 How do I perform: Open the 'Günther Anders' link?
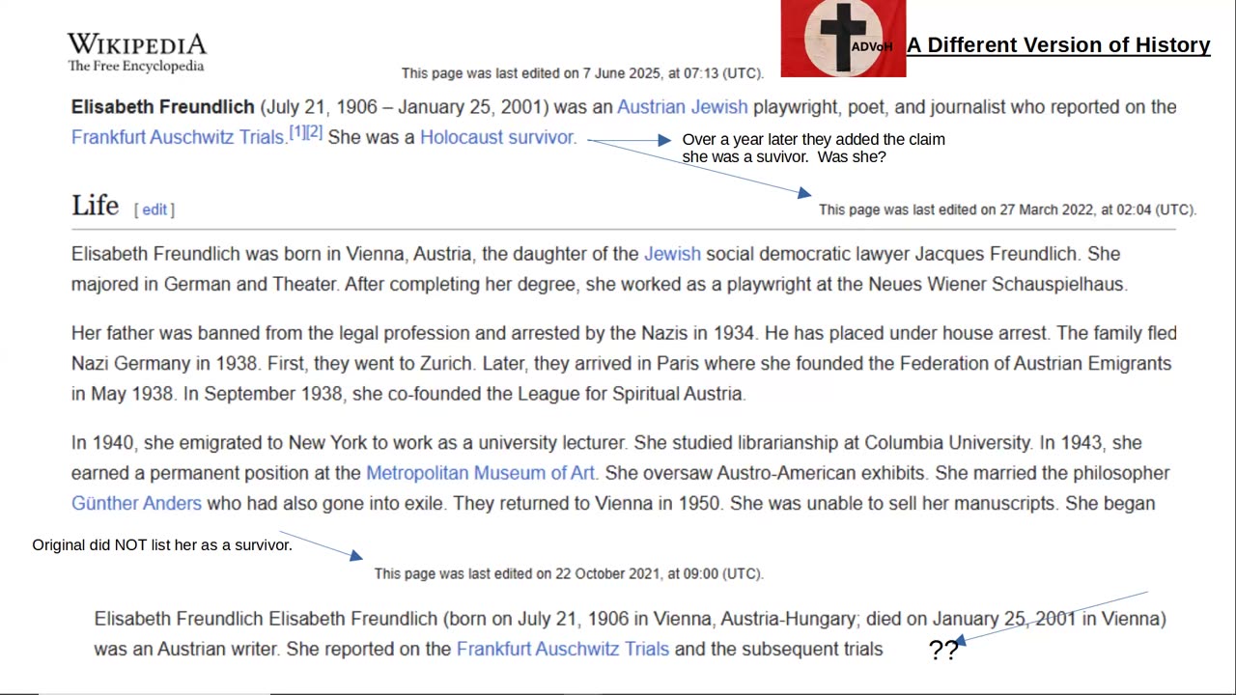click(x=136, y=504)
